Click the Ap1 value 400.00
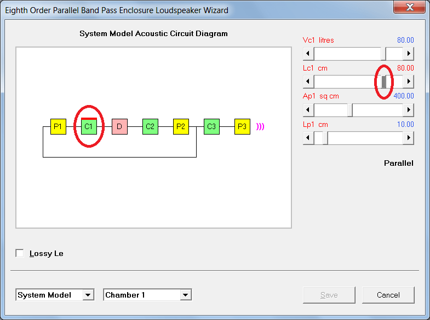The image size is (430, 320). pyautogui.click(x=404, y=96)
